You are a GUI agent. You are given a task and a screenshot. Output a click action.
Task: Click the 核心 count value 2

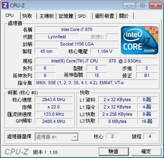tap(112, 136)
